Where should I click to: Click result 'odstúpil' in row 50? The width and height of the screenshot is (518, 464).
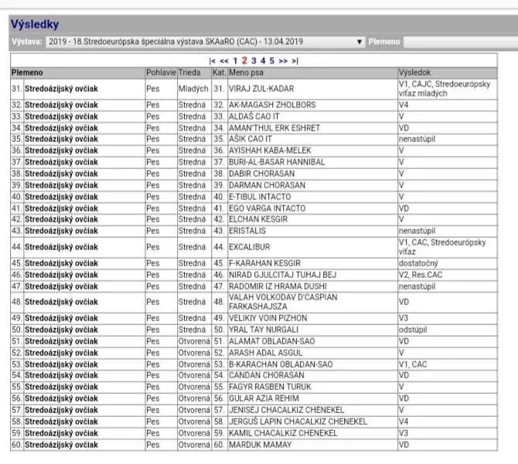click(413, 330)
